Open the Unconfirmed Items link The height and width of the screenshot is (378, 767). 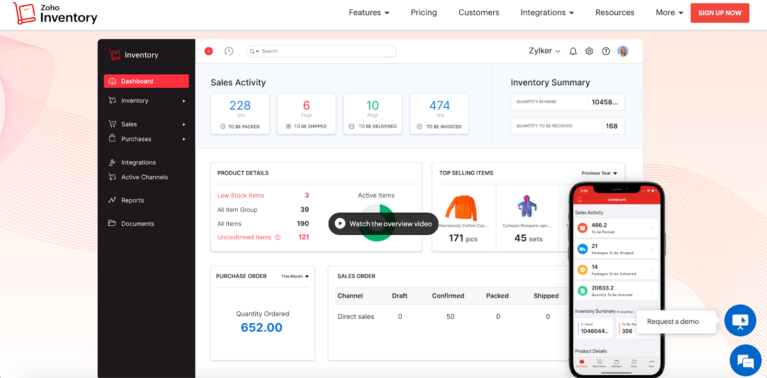pyautogui.click(x=244, y=237)
